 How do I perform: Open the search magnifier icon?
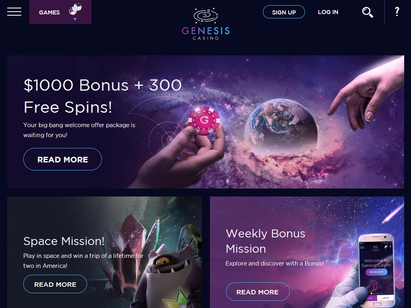point(368,12)
